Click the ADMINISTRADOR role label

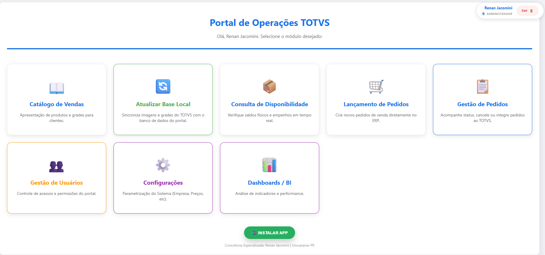click(499, 14)
